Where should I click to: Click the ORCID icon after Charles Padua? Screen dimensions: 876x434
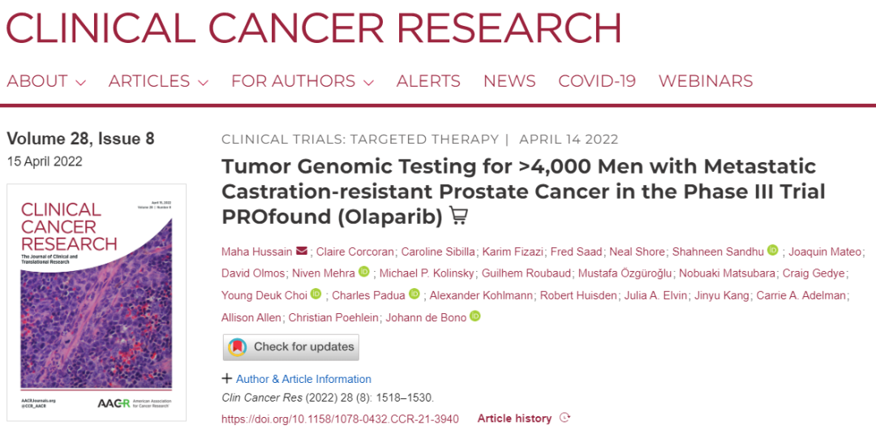(x=414, y=294)
